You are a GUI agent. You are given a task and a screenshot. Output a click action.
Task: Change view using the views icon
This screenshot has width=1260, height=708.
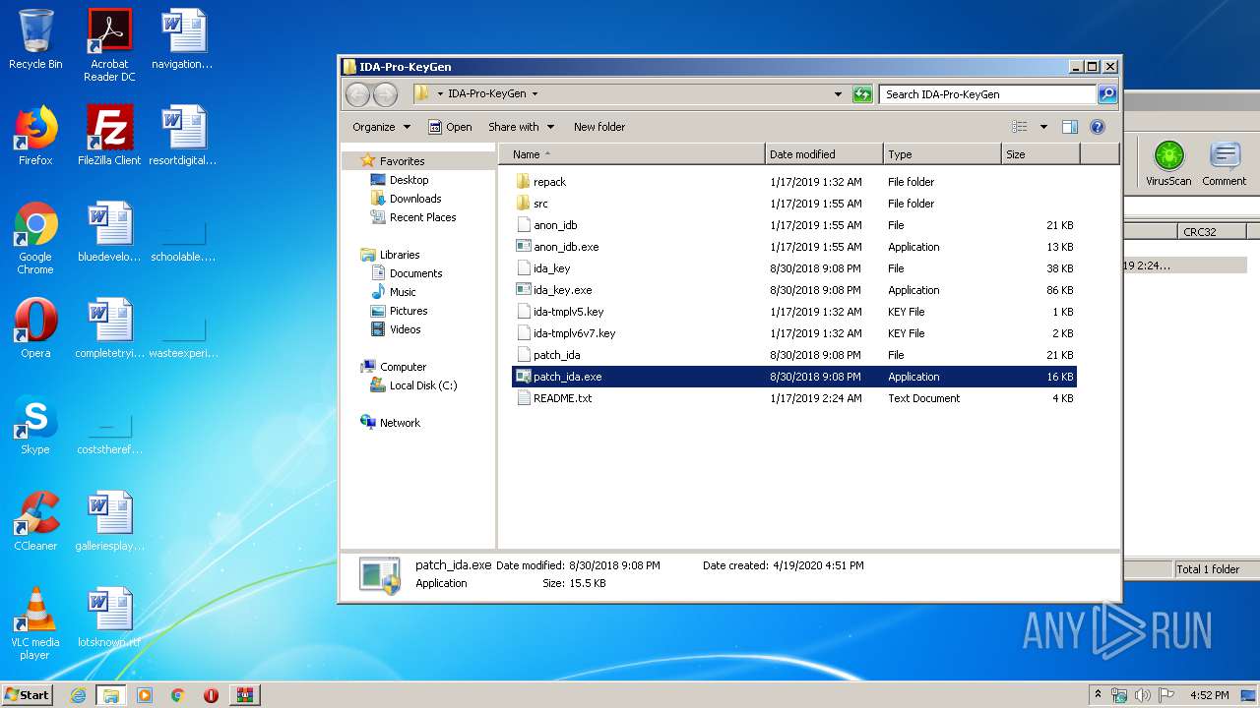click(1020, 127)
